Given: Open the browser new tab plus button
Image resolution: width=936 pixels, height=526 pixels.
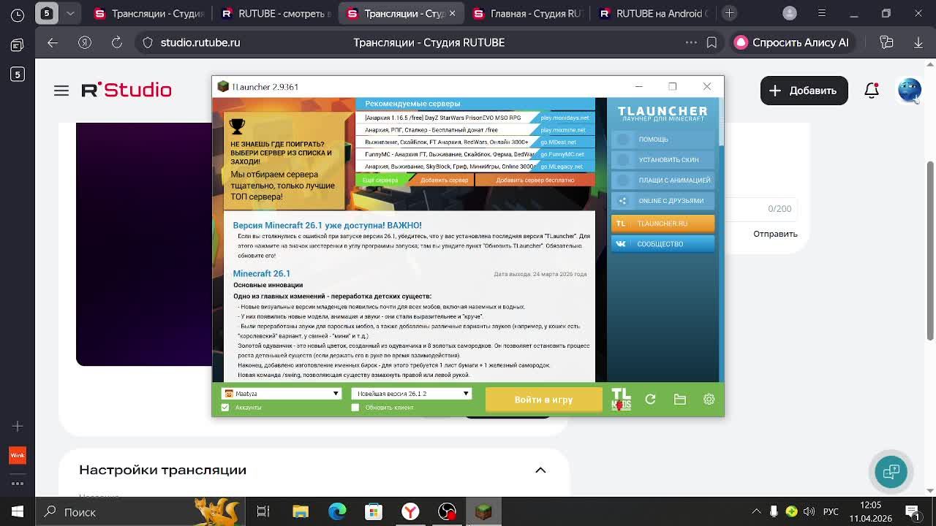Looking at the screenshot, I should point(729,13).
